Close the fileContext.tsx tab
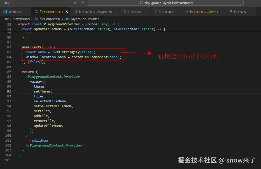The width and height of the screenshot is (261, 169). click(x=67, y=12)
